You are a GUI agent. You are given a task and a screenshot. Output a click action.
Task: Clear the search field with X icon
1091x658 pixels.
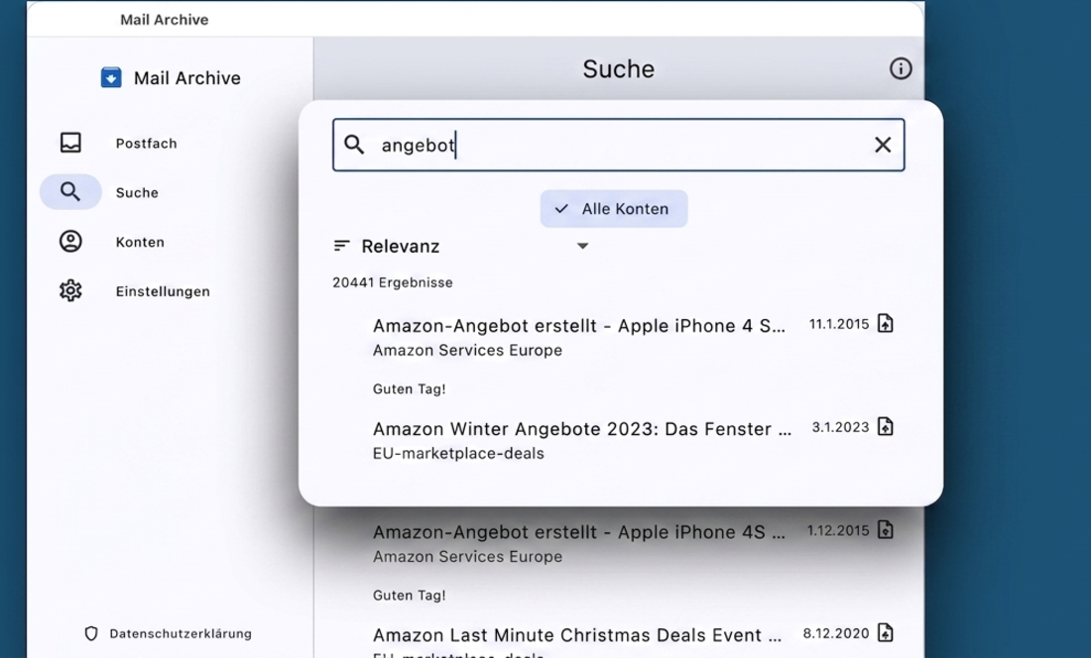tap(883, 145)
